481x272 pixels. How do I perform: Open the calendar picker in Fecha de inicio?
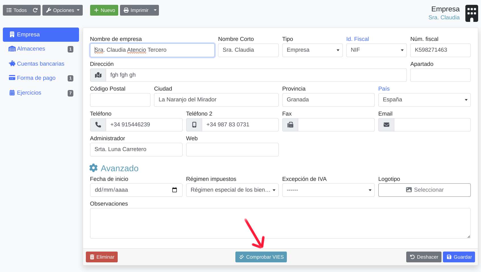tap(175, 190)
